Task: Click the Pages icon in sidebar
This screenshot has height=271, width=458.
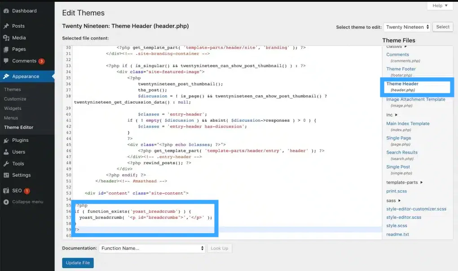Action: pos(6,49)
